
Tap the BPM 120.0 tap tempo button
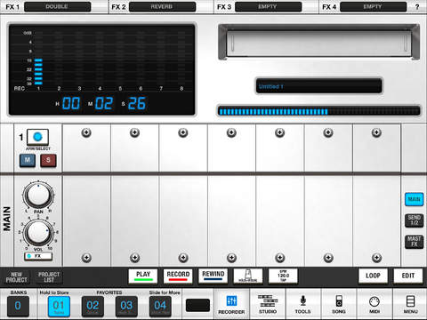pyautogui.click(x=283, y=276)
